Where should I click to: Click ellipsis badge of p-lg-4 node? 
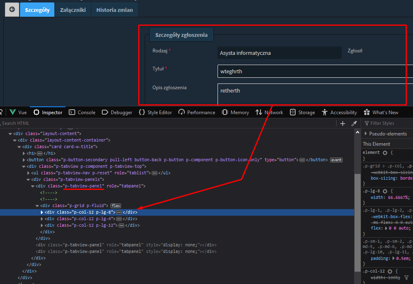tap(119, 219)
